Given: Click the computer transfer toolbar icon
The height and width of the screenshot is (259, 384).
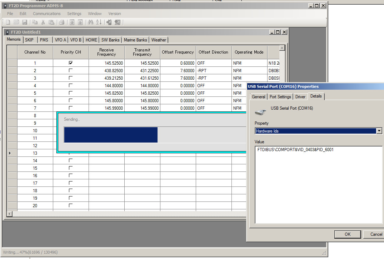Looking at the screenshot, I should [x=118, y=22].
